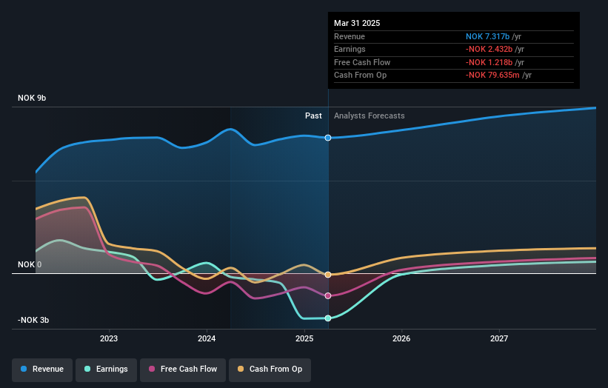
Task: Click the orange Cash From Op legend dot
Action: click(241, 369)
